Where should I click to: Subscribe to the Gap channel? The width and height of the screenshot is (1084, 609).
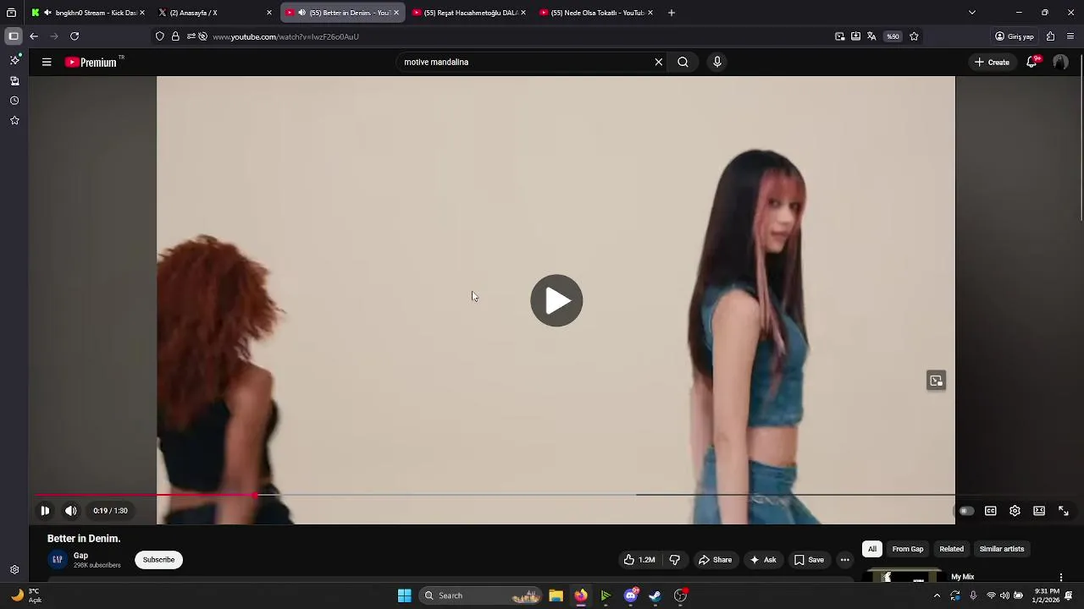158,559
